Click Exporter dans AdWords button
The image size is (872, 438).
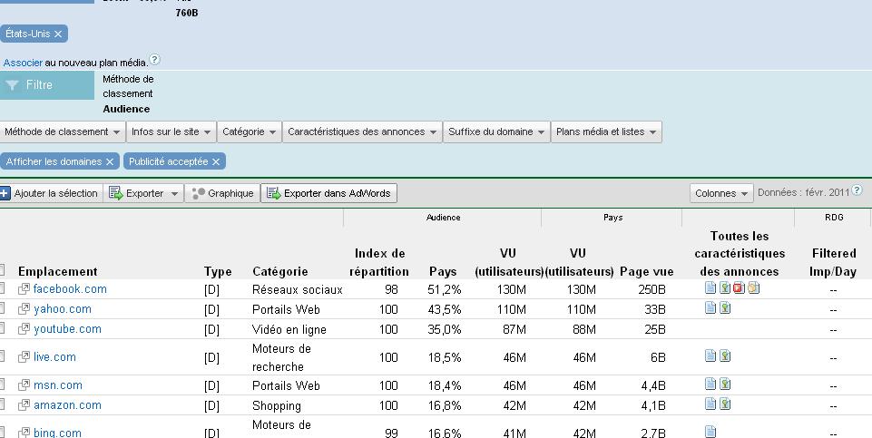click(328, 193)
